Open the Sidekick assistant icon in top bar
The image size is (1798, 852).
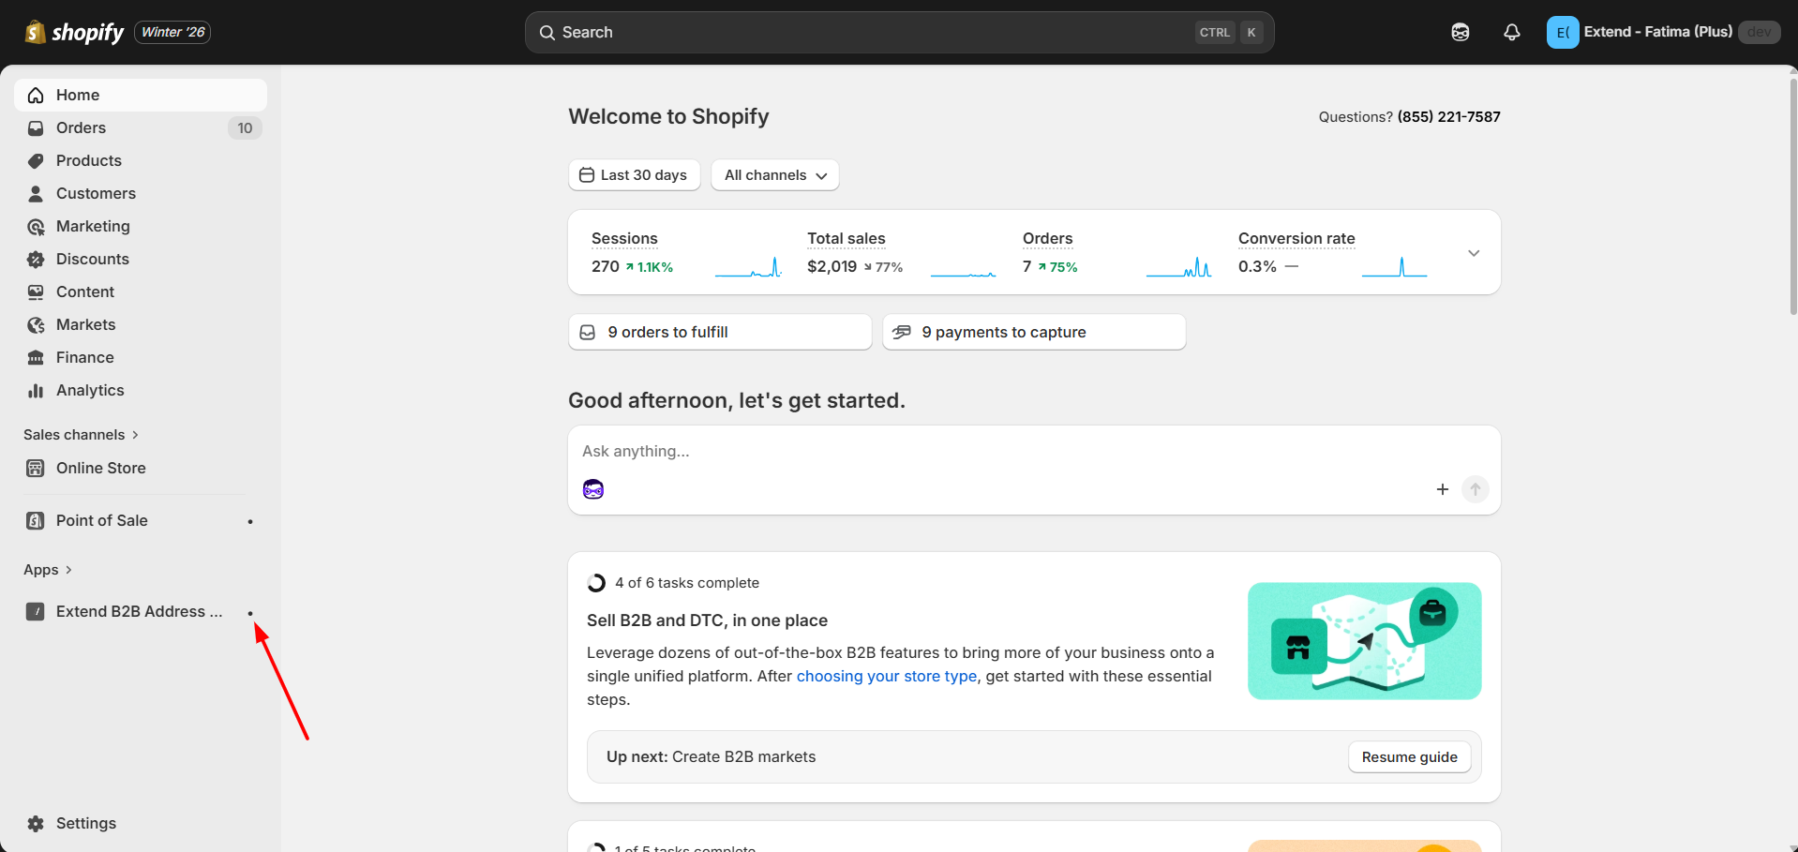pyautogui.click(x=1460, y=32)
